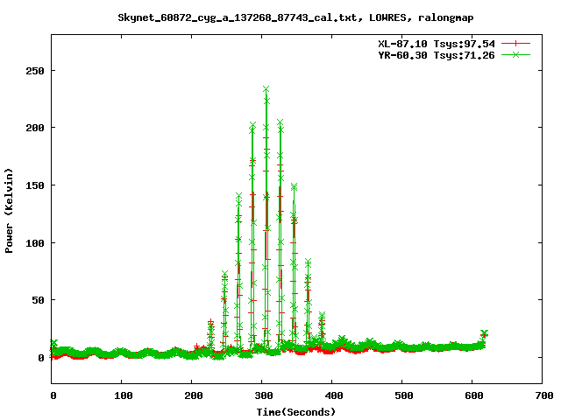
Task: Click the final green data point near 617 seconds
Action: click(484, 332)
